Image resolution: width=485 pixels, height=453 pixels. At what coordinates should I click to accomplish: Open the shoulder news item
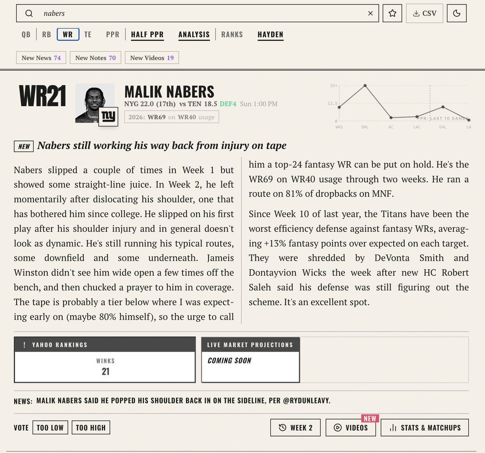(183, 401)
